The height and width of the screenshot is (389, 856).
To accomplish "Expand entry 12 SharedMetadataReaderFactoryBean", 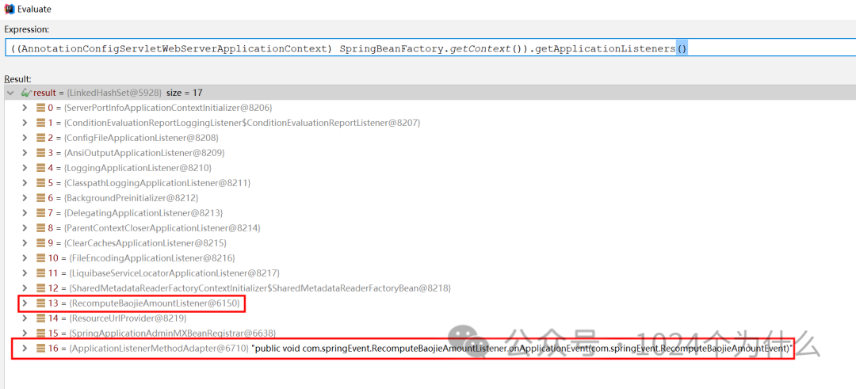I will 25,288.
